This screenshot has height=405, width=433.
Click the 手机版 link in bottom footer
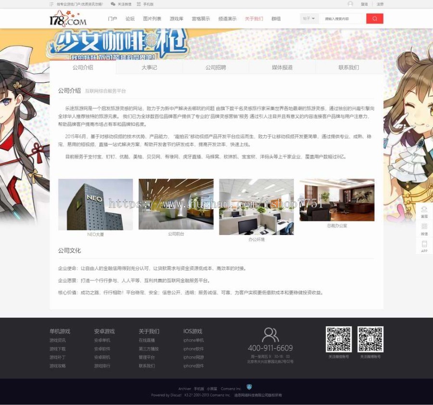point(199,389)
